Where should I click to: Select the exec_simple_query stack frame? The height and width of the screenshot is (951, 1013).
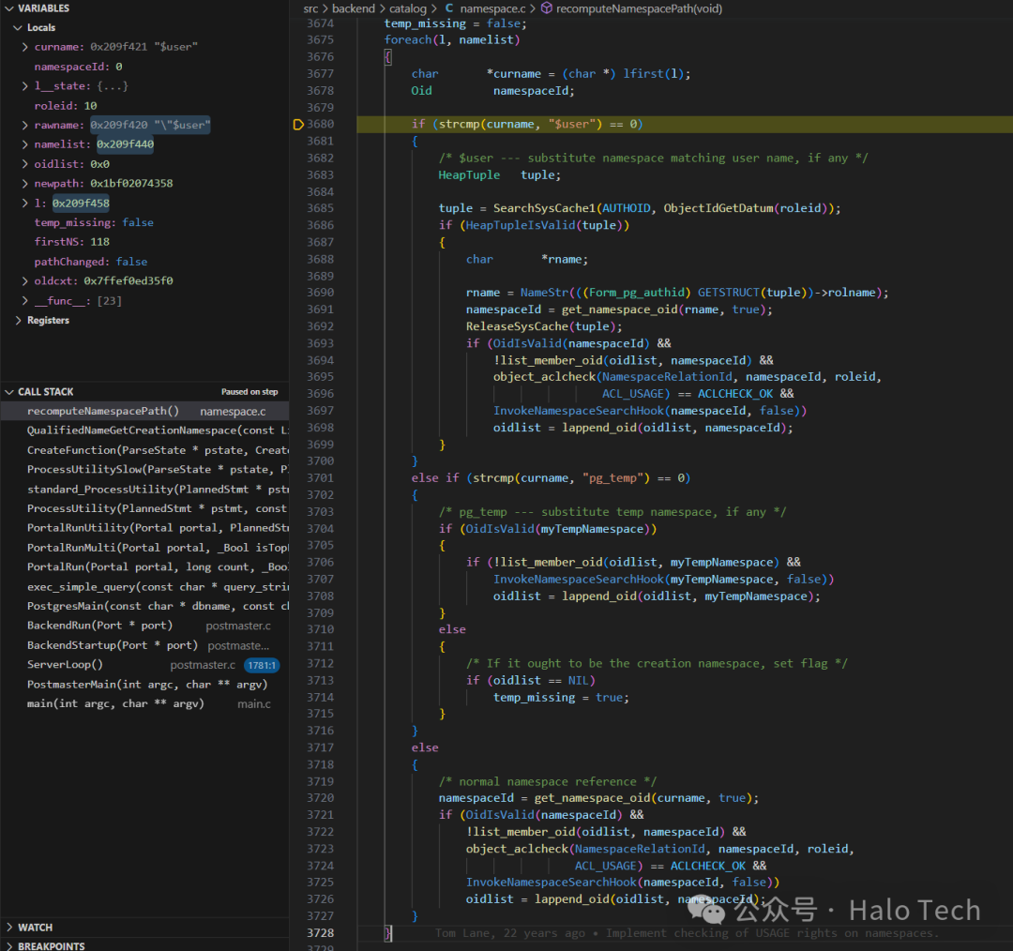coord(141,587)
